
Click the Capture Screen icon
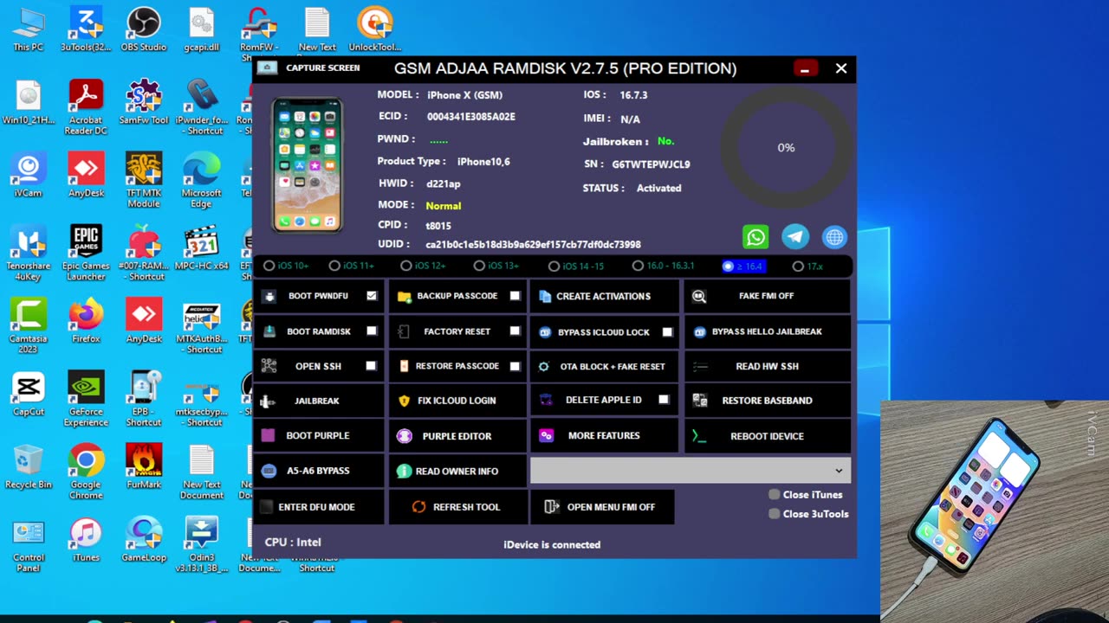[x=268, y=67]
